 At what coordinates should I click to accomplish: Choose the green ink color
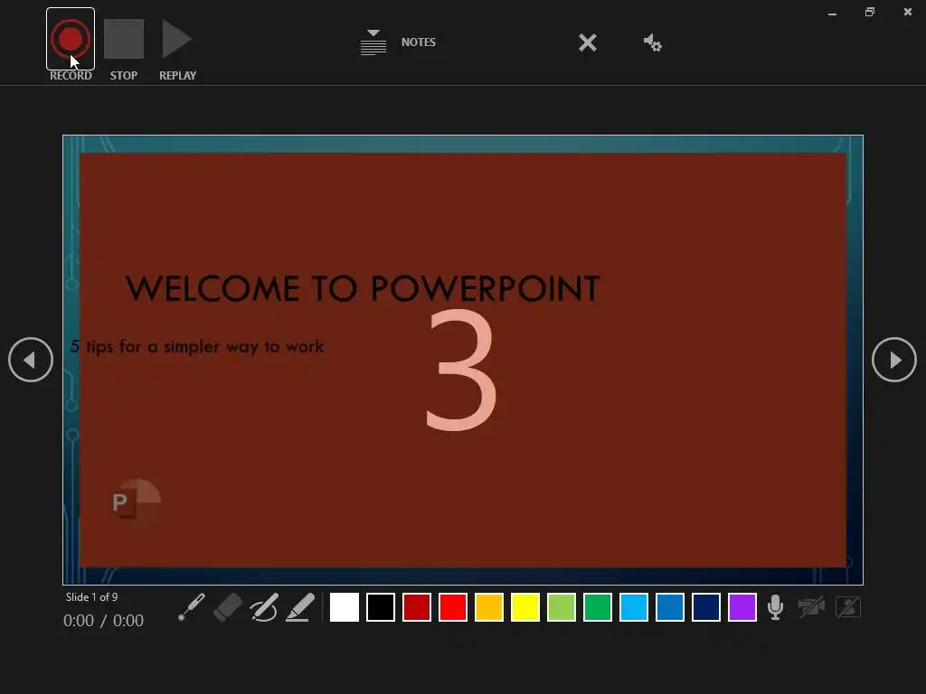tap(598, 607)
